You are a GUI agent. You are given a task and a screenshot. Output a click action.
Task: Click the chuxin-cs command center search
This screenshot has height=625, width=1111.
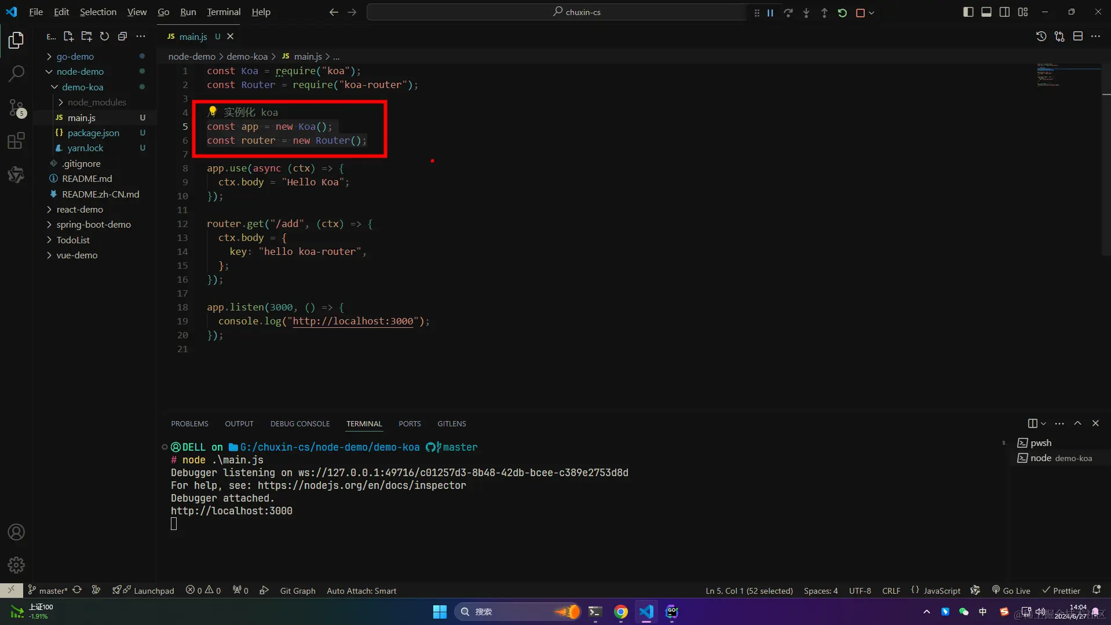pyautogui.click(x=557, y=12)
